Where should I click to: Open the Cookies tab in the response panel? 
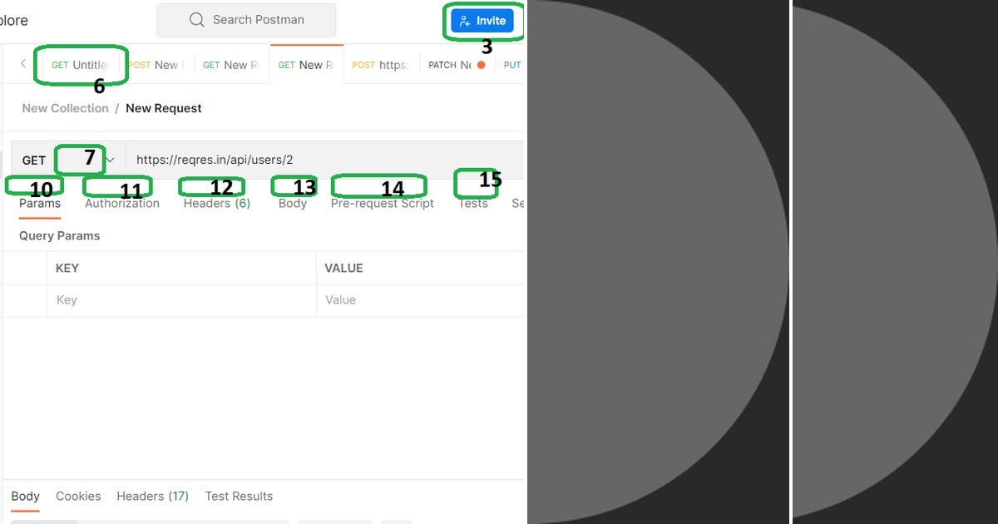tap(78, 496)
